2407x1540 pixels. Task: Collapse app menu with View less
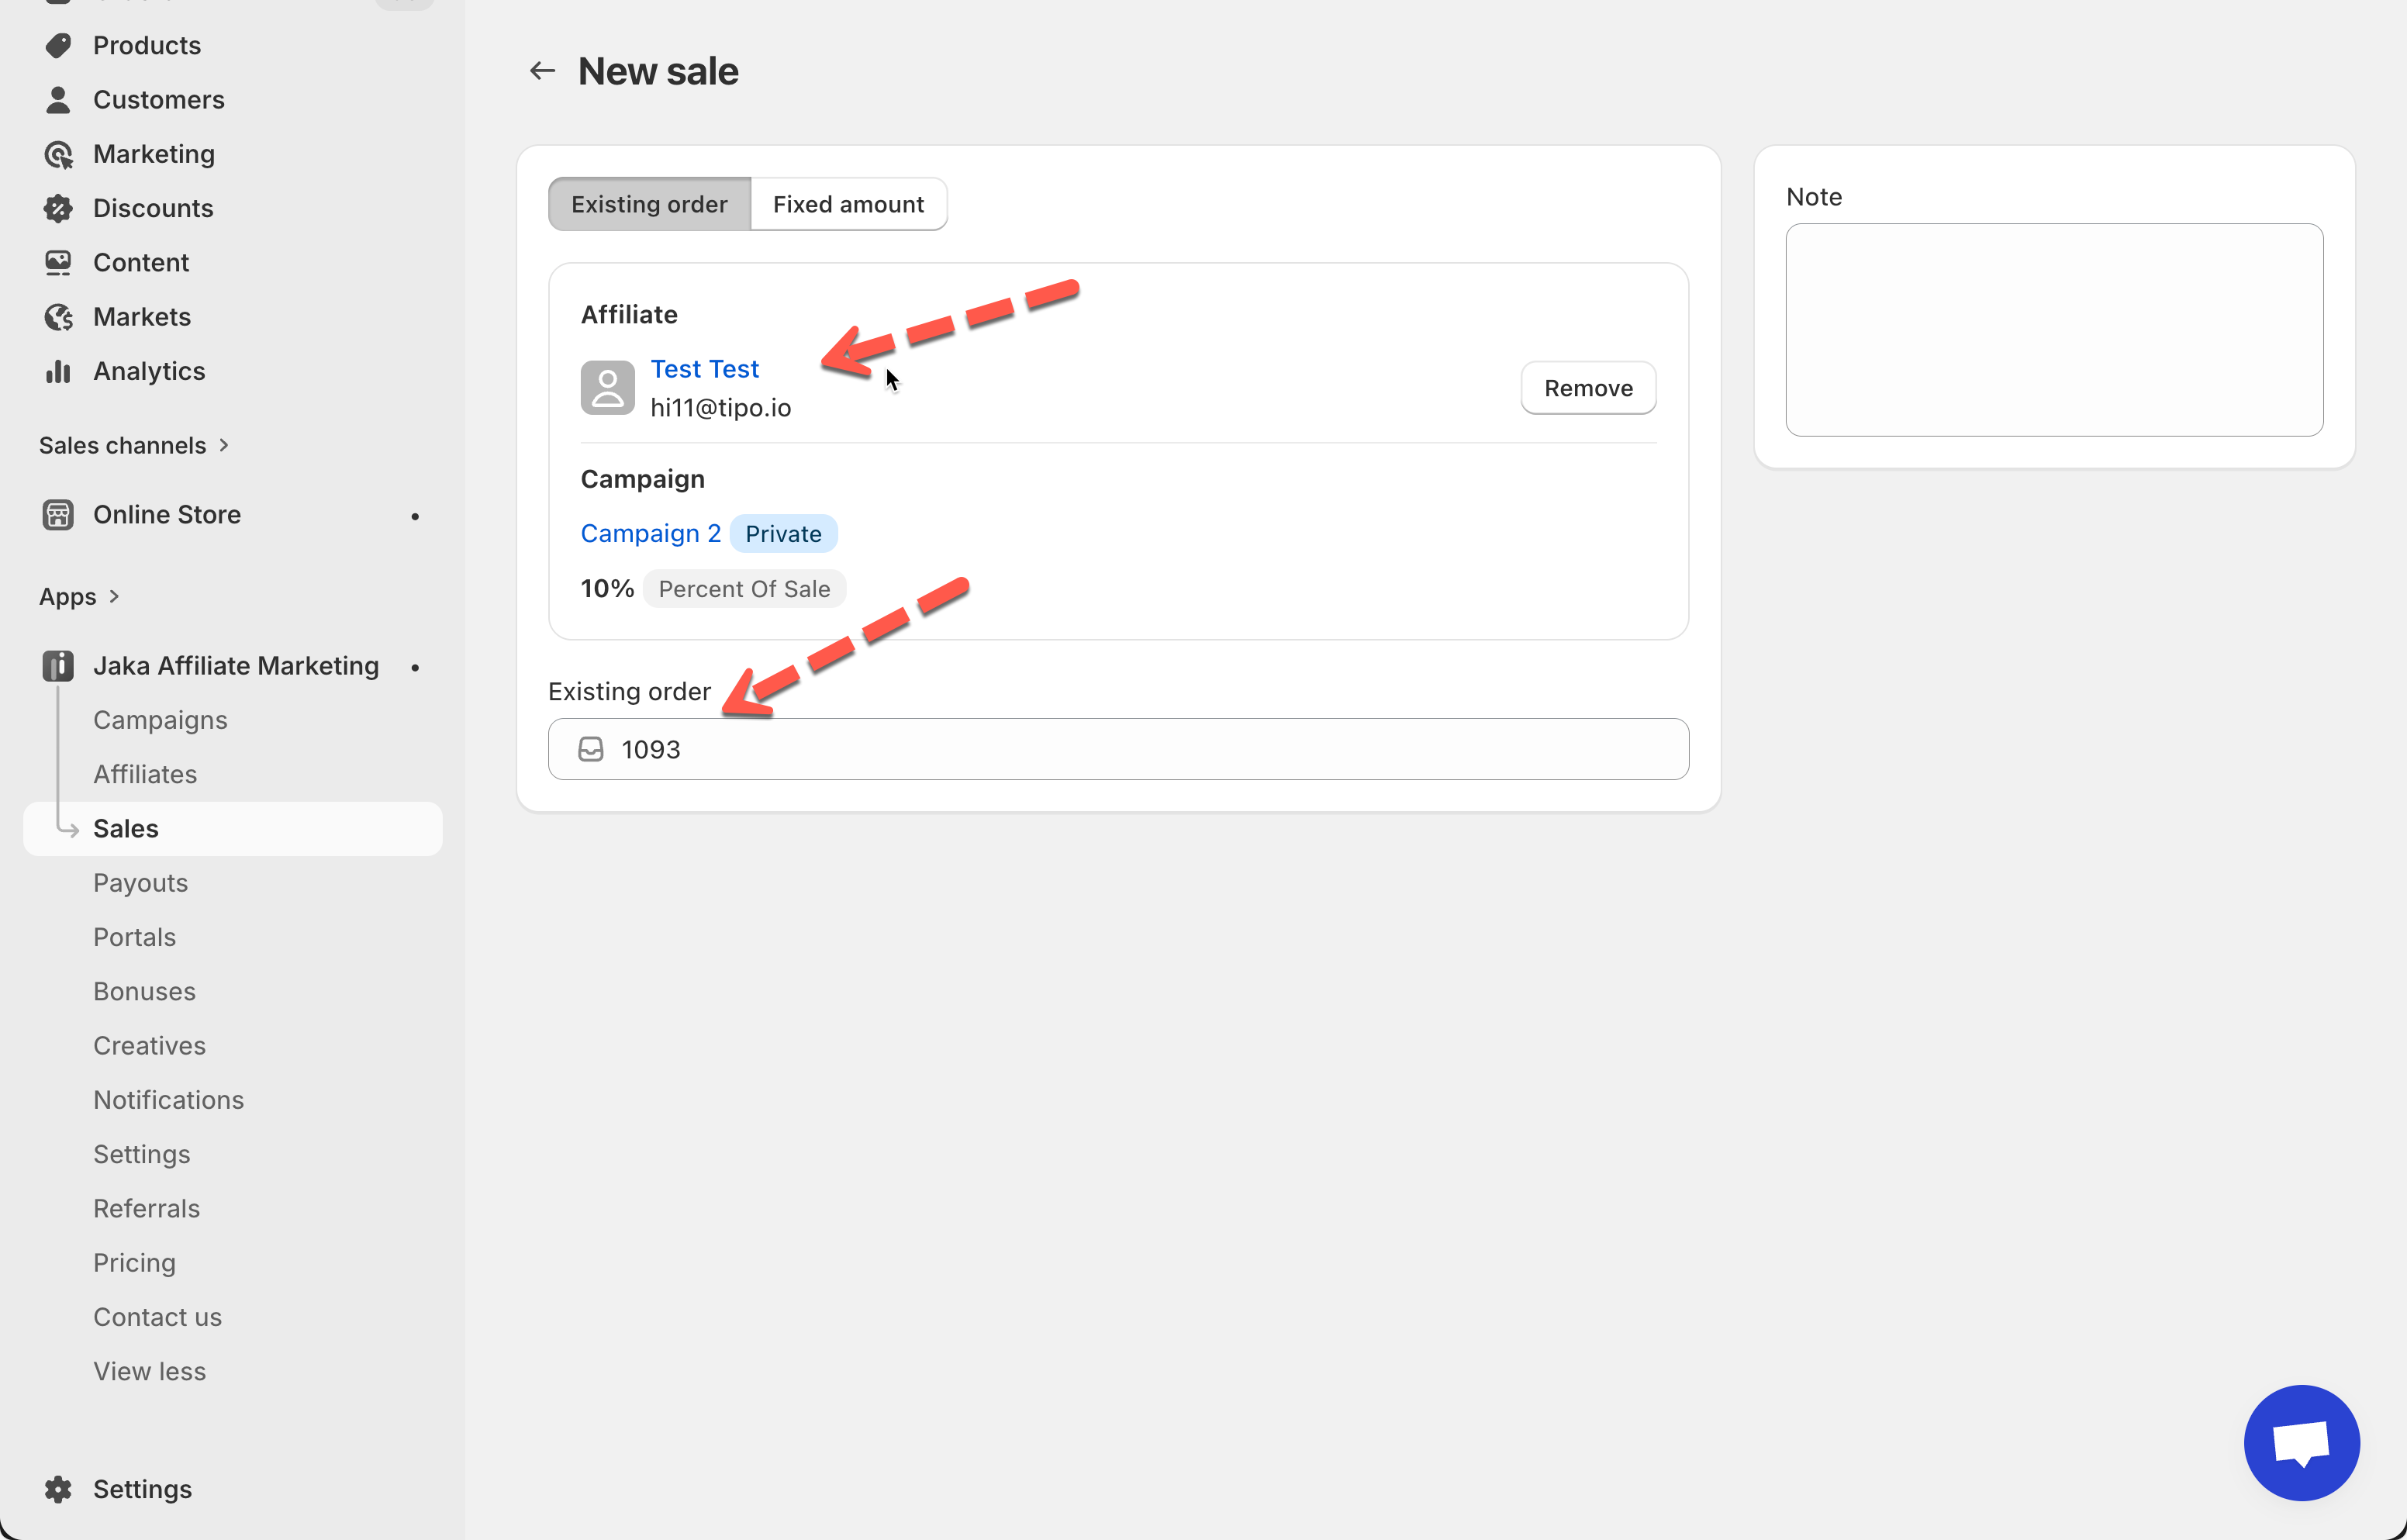point(149,1371)
